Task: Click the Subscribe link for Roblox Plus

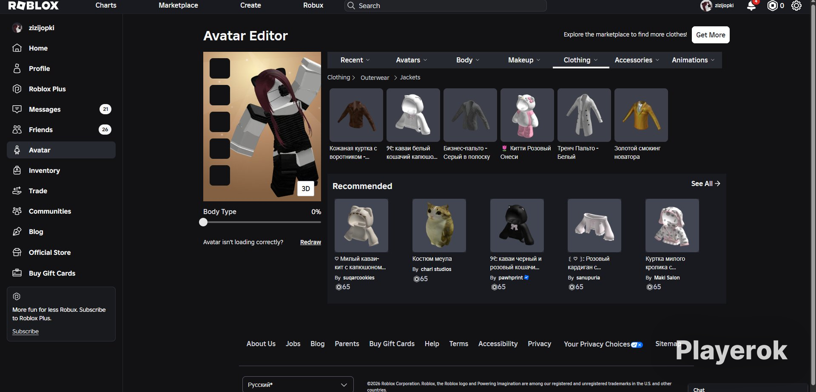Action: (26, 331)
